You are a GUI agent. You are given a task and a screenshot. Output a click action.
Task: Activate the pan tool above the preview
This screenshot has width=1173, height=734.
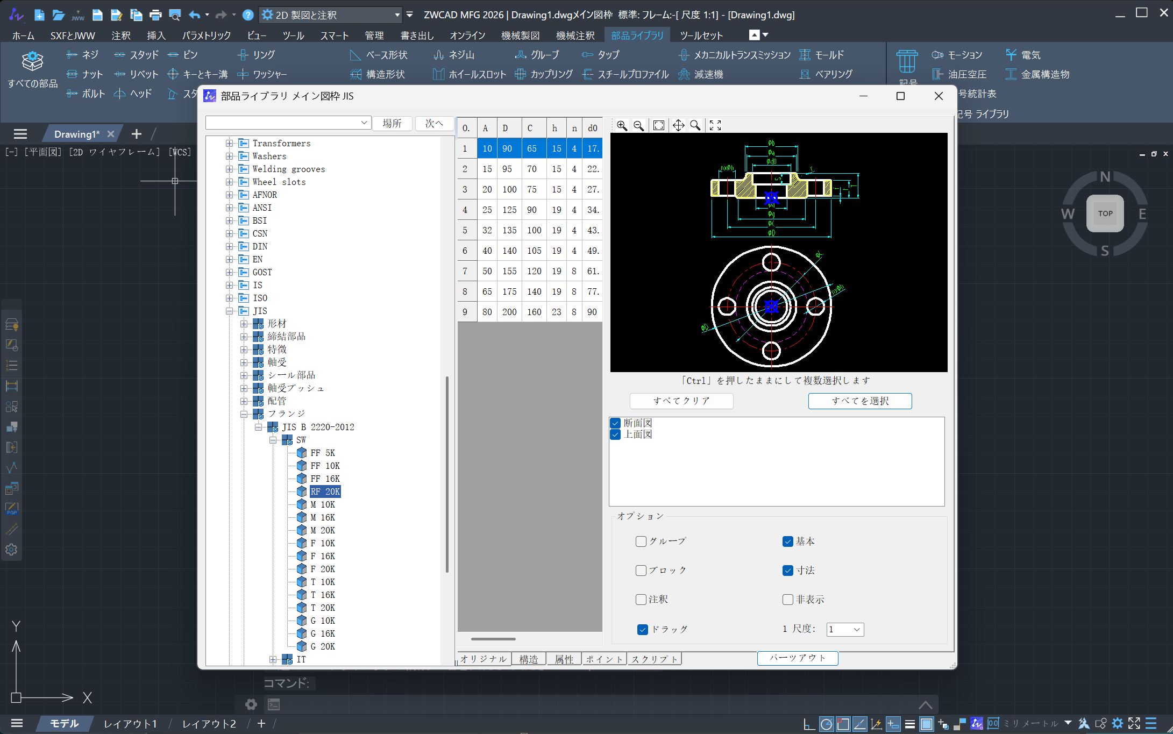(x=678, y=125)
